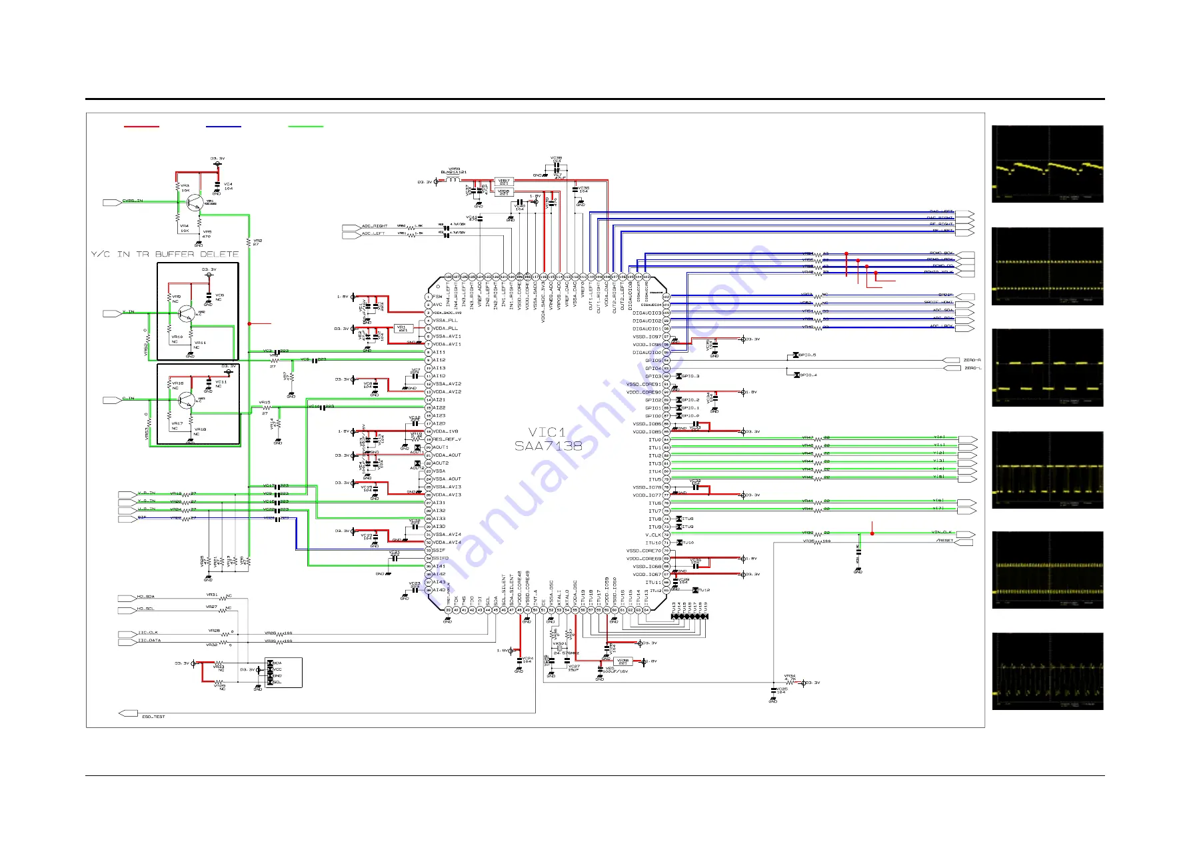Click the HD_SDA port symbol
1191x842 pixels.
pyautogui.click(x=127, y=598)
